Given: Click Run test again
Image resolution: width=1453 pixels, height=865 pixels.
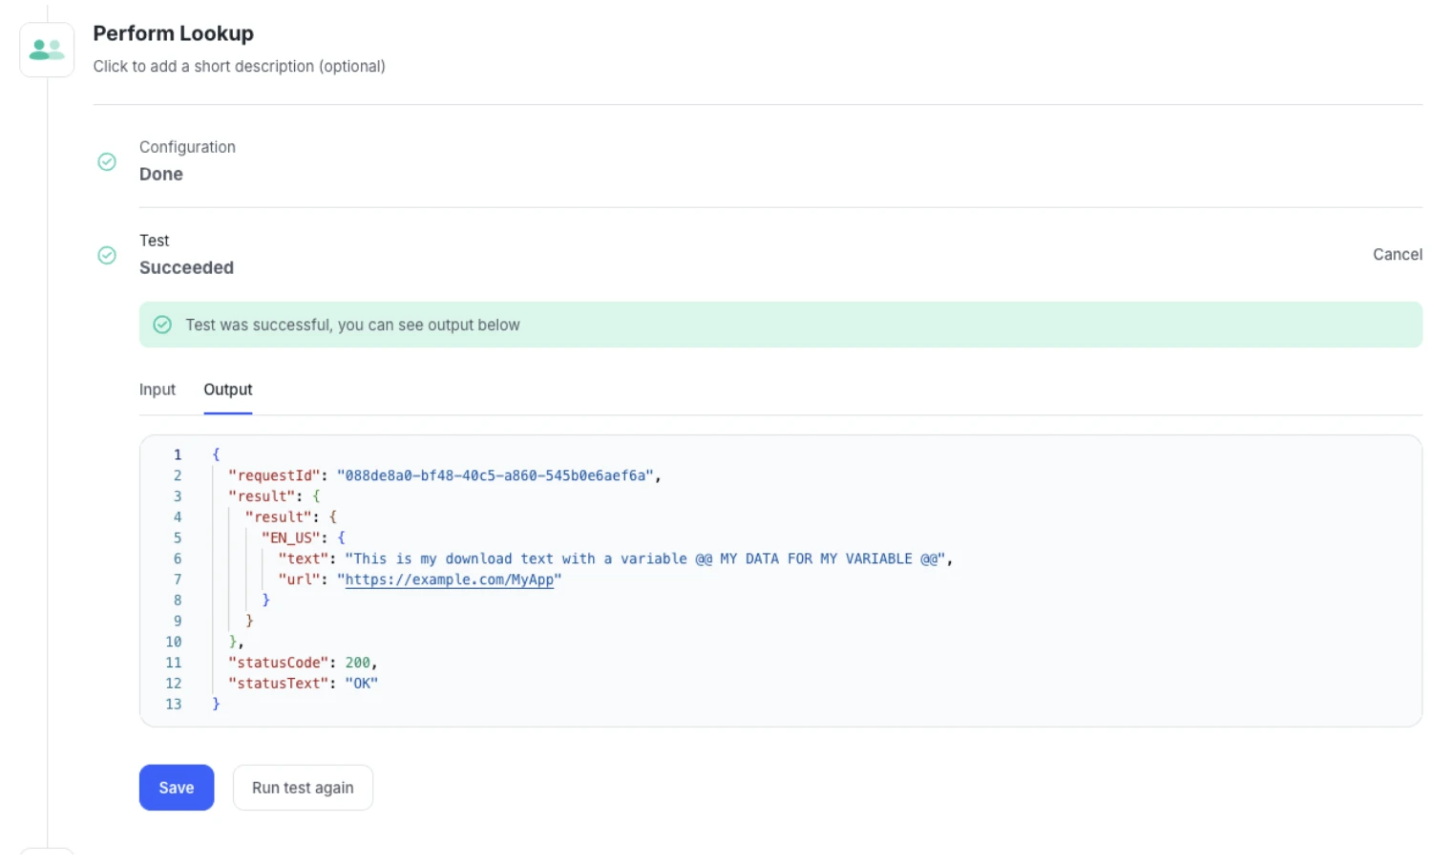Looking at the screenshot, I should [x=303, y=788].
